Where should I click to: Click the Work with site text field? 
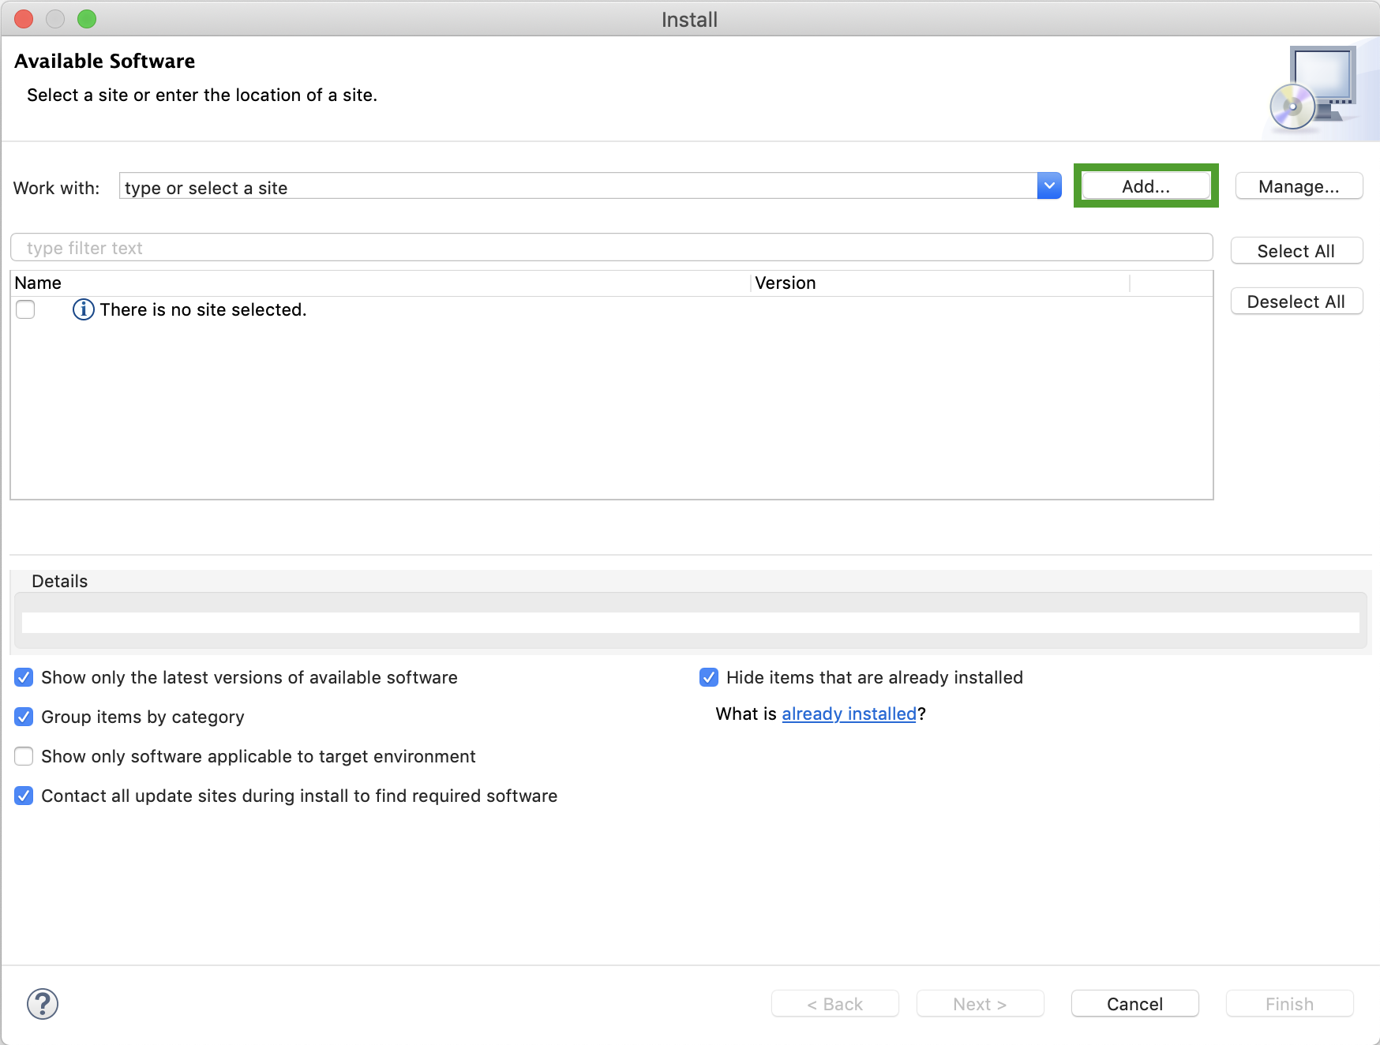578,187
